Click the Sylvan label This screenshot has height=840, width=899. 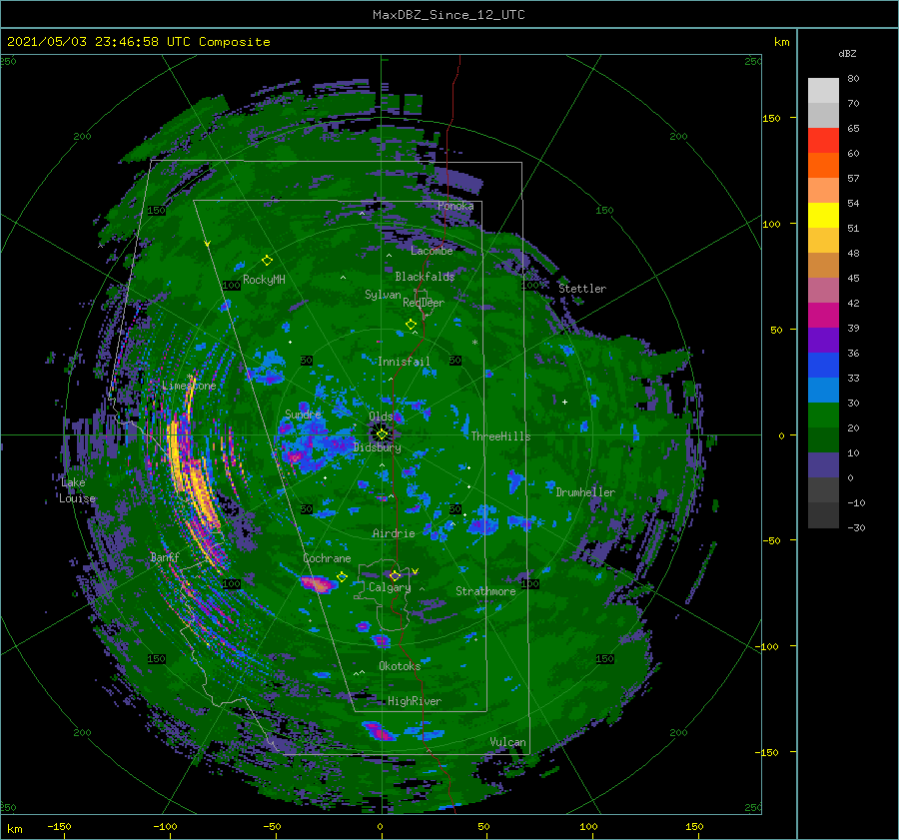pyautogui.click(x=383, y=295)
